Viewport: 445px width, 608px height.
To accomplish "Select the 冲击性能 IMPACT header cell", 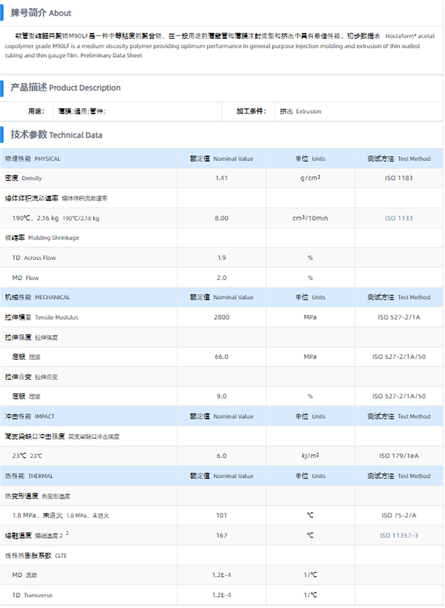I will coord(30,416).
